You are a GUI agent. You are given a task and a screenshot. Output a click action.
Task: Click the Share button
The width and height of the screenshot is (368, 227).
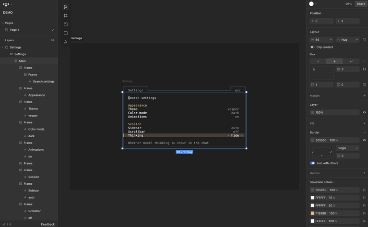[x=361, y=4]
